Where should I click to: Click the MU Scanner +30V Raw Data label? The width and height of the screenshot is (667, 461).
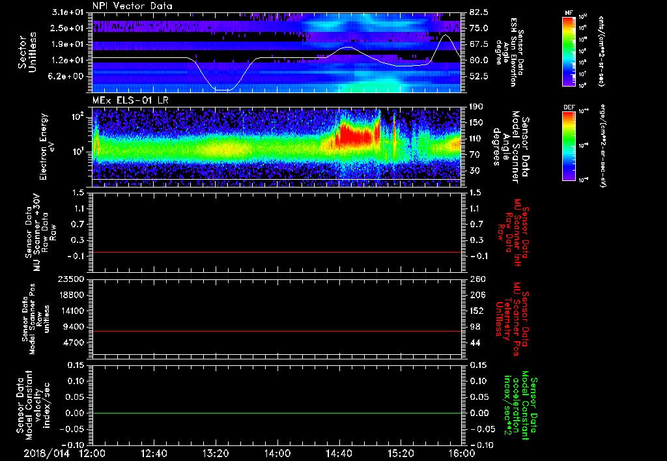point(40,232)
